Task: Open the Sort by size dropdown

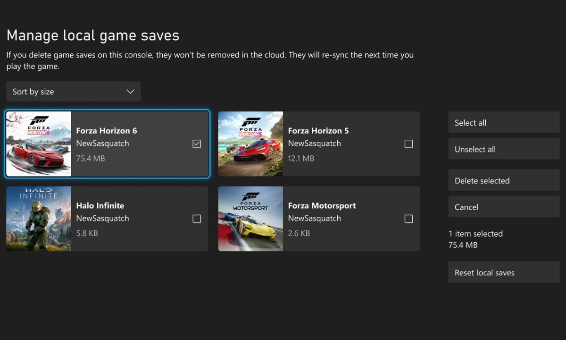Action: pyautogui.click(x=74, y=92)
